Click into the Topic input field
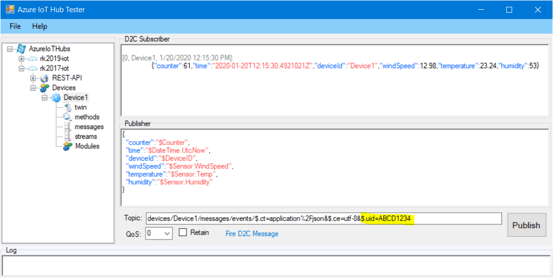Screen dimensions: 553x278 (x=323, y=219)
